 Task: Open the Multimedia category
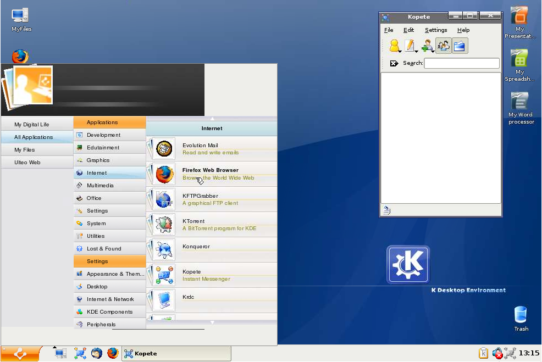[x=109, y=186]
